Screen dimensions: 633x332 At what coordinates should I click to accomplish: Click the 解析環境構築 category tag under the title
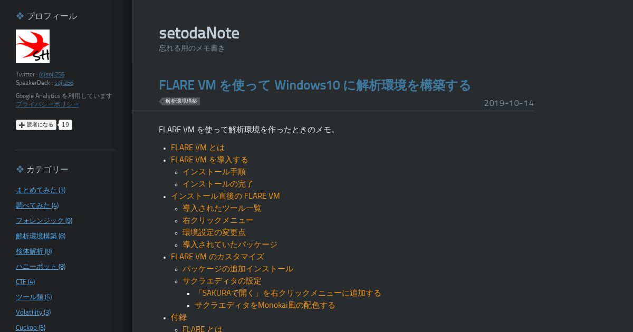[x=180, y=101]
